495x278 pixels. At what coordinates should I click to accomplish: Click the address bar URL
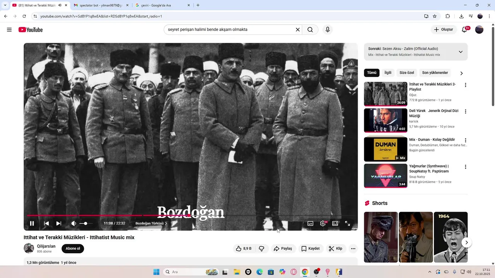(101, 16)
